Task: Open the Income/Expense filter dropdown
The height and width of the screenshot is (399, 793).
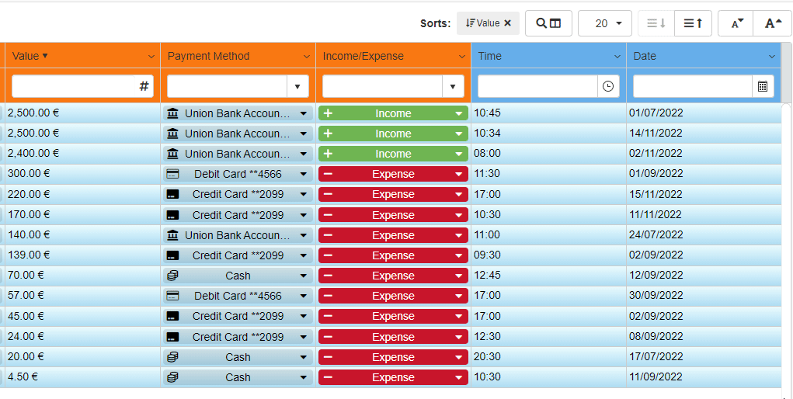Action: 453,86
